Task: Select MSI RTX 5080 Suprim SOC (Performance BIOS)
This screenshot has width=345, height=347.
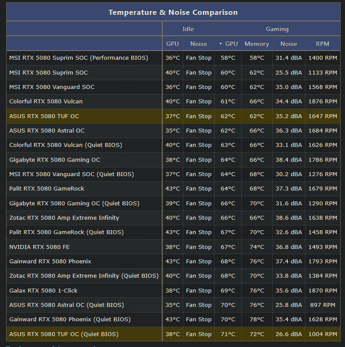Action: click(x=79, y=58)
